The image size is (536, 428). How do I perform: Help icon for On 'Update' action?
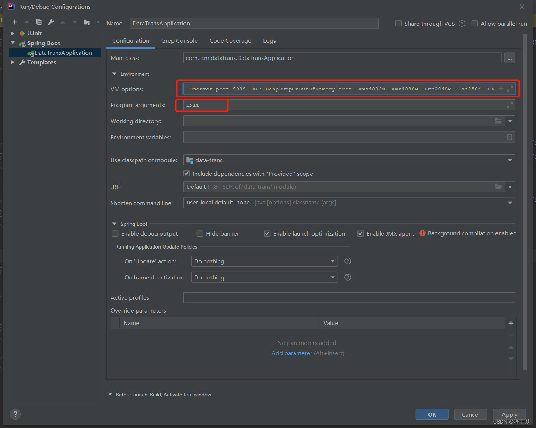[x=347, y=261]
